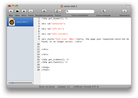Create a new document with Nou button
This screenshot has width=138, height=98.
pos(11,11)
